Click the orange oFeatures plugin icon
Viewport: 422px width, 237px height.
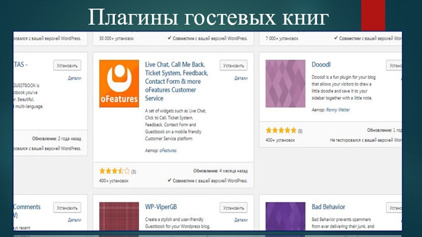point(119,84)
